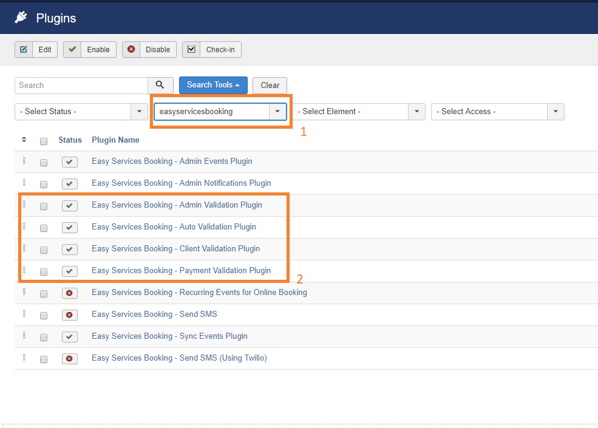Open Easy Services Booking - Admin Validation Plugin
The image size is (598, 428).
177,205
